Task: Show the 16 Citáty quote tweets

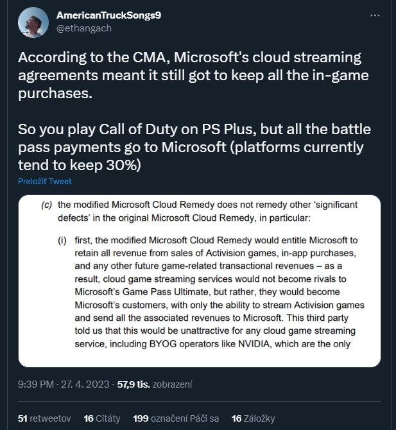Action: coord(102,418)
